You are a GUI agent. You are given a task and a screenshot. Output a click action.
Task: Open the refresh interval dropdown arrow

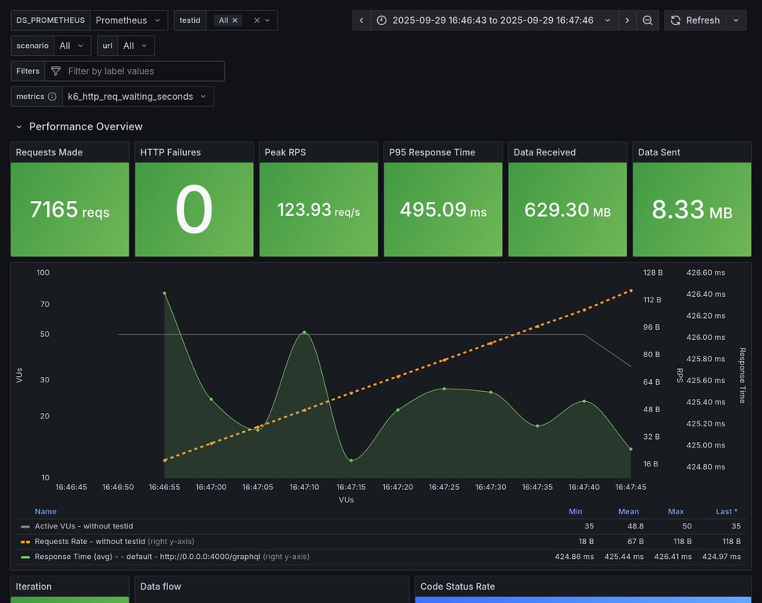point(736,20)
